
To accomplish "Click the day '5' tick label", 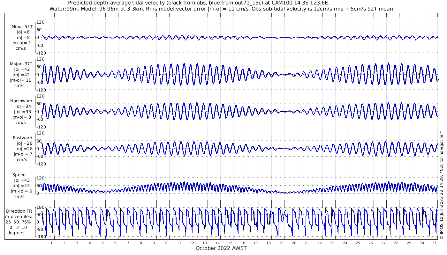I will click(x=102, y=243).
